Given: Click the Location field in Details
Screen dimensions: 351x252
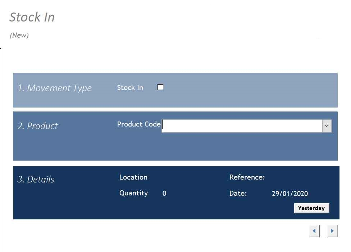Looking at the screenshot, I should (133, 177).
